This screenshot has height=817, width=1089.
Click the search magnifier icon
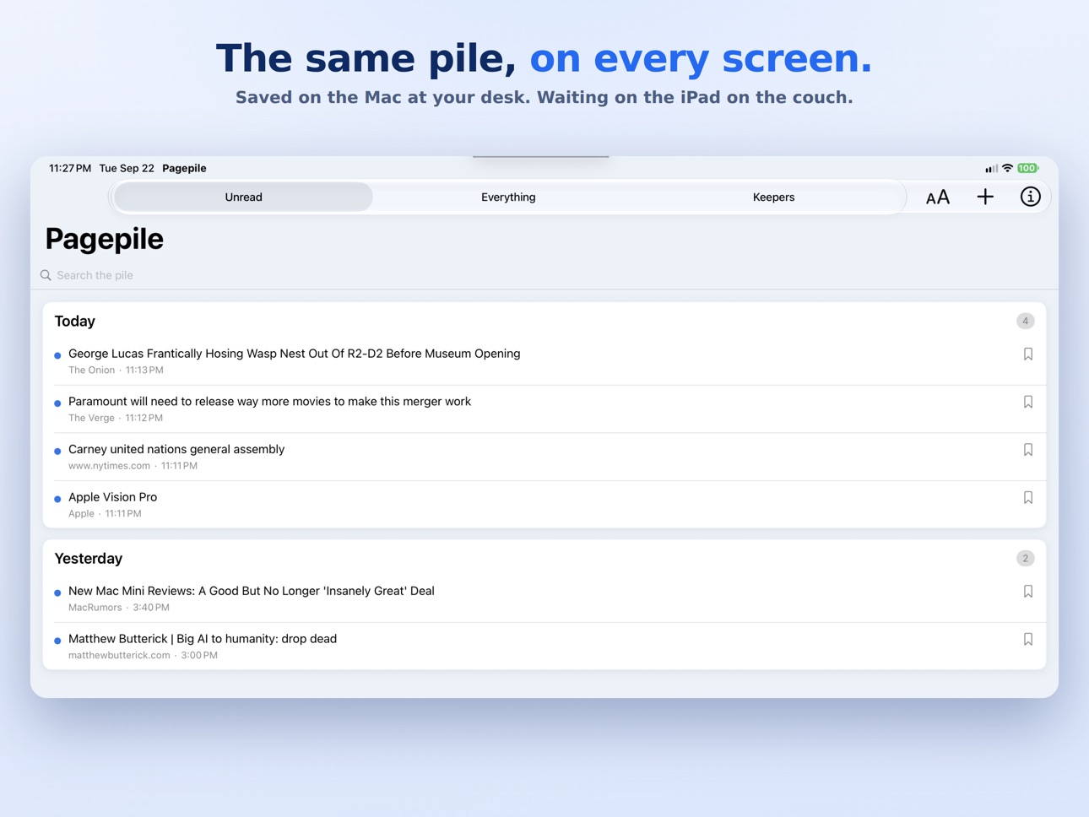coord(46,275)
